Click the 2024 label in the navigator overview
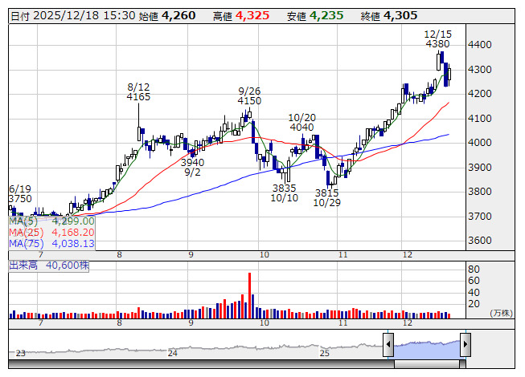This screenshot has width=525, height=377. [172, 353]
